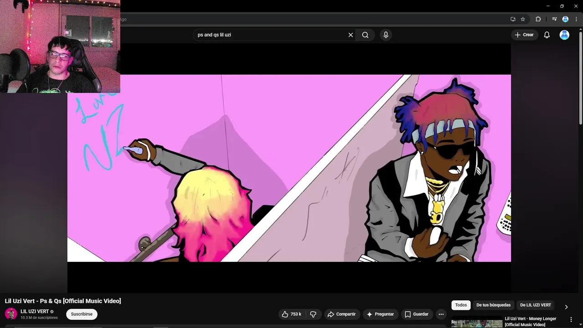Image resolution: width=583 pixels, height=328 pixels.
Task: Open Money Longer video thumbnail
Action: coord(476,322)
